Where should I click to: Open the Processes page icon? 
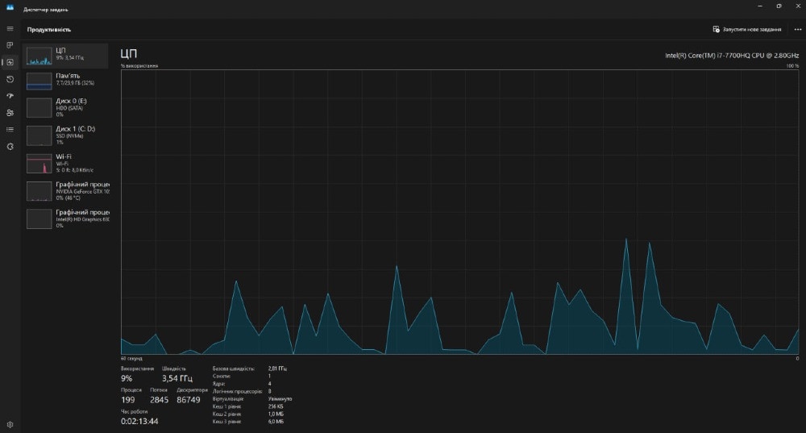10,45
